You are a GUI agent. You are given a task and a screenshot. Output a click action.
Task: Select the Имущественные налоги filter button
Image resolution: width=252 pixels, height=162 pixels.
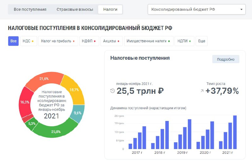149,41
